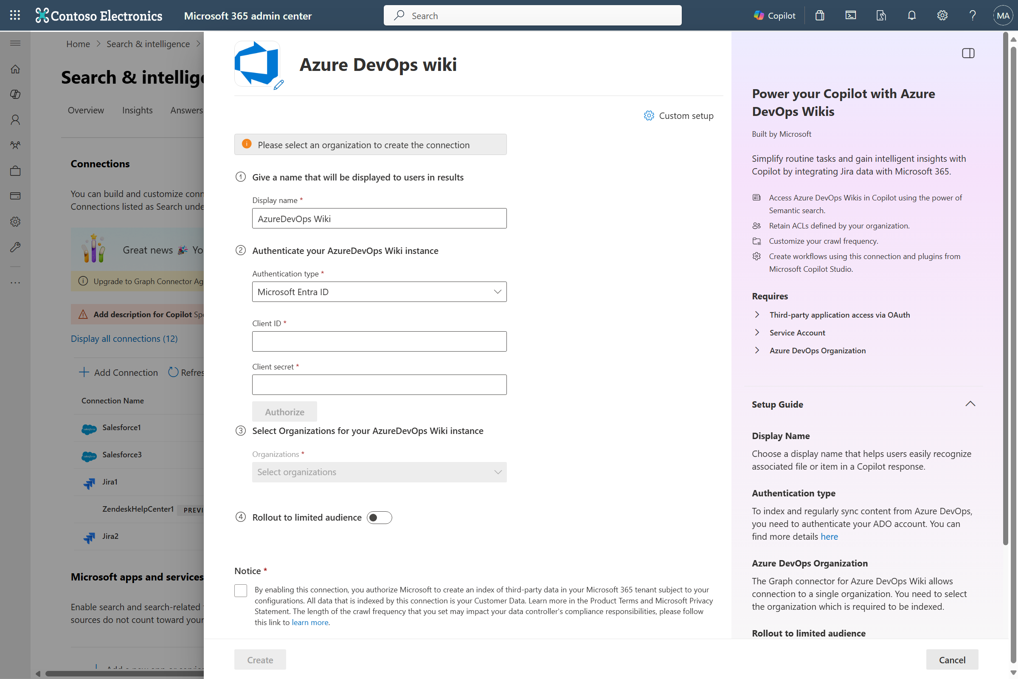Switch to the Overview tab

pos(86,110)
